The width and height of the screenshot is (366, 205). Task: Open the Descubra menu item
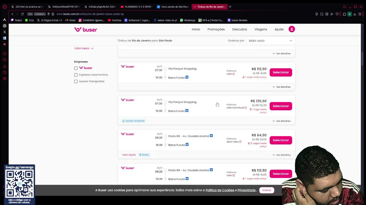[240, 29]
